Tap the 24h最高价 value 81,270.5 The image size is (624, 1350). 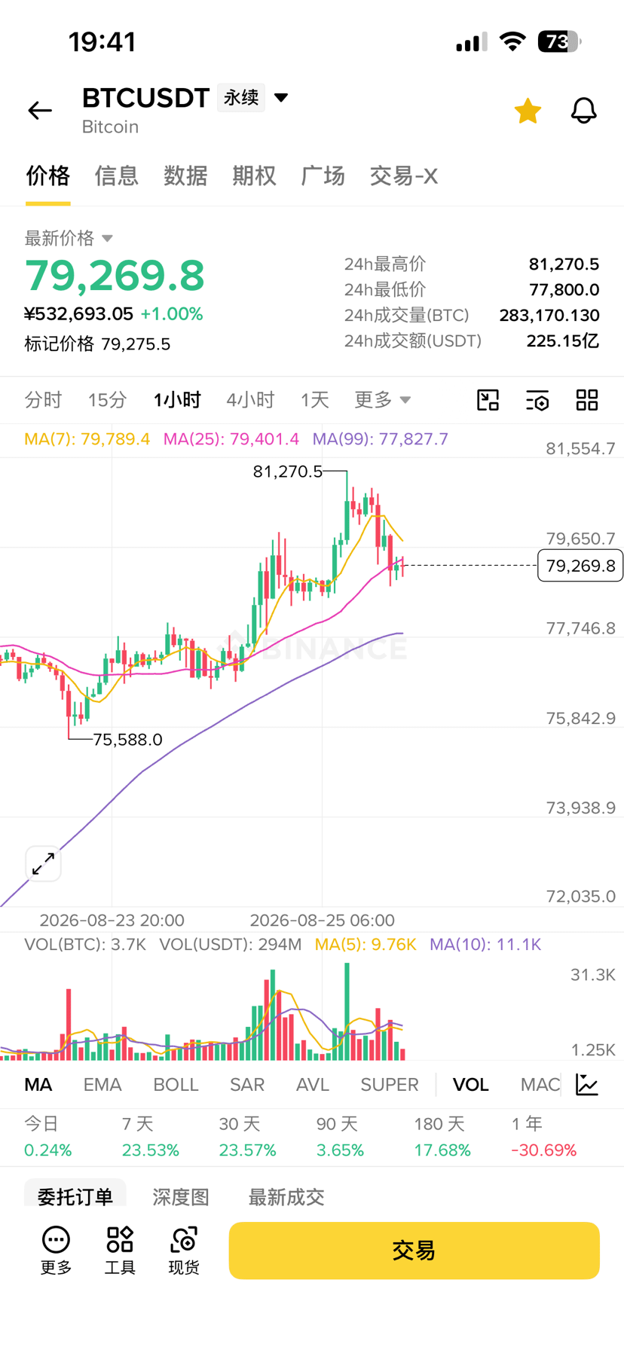(564, 264)
